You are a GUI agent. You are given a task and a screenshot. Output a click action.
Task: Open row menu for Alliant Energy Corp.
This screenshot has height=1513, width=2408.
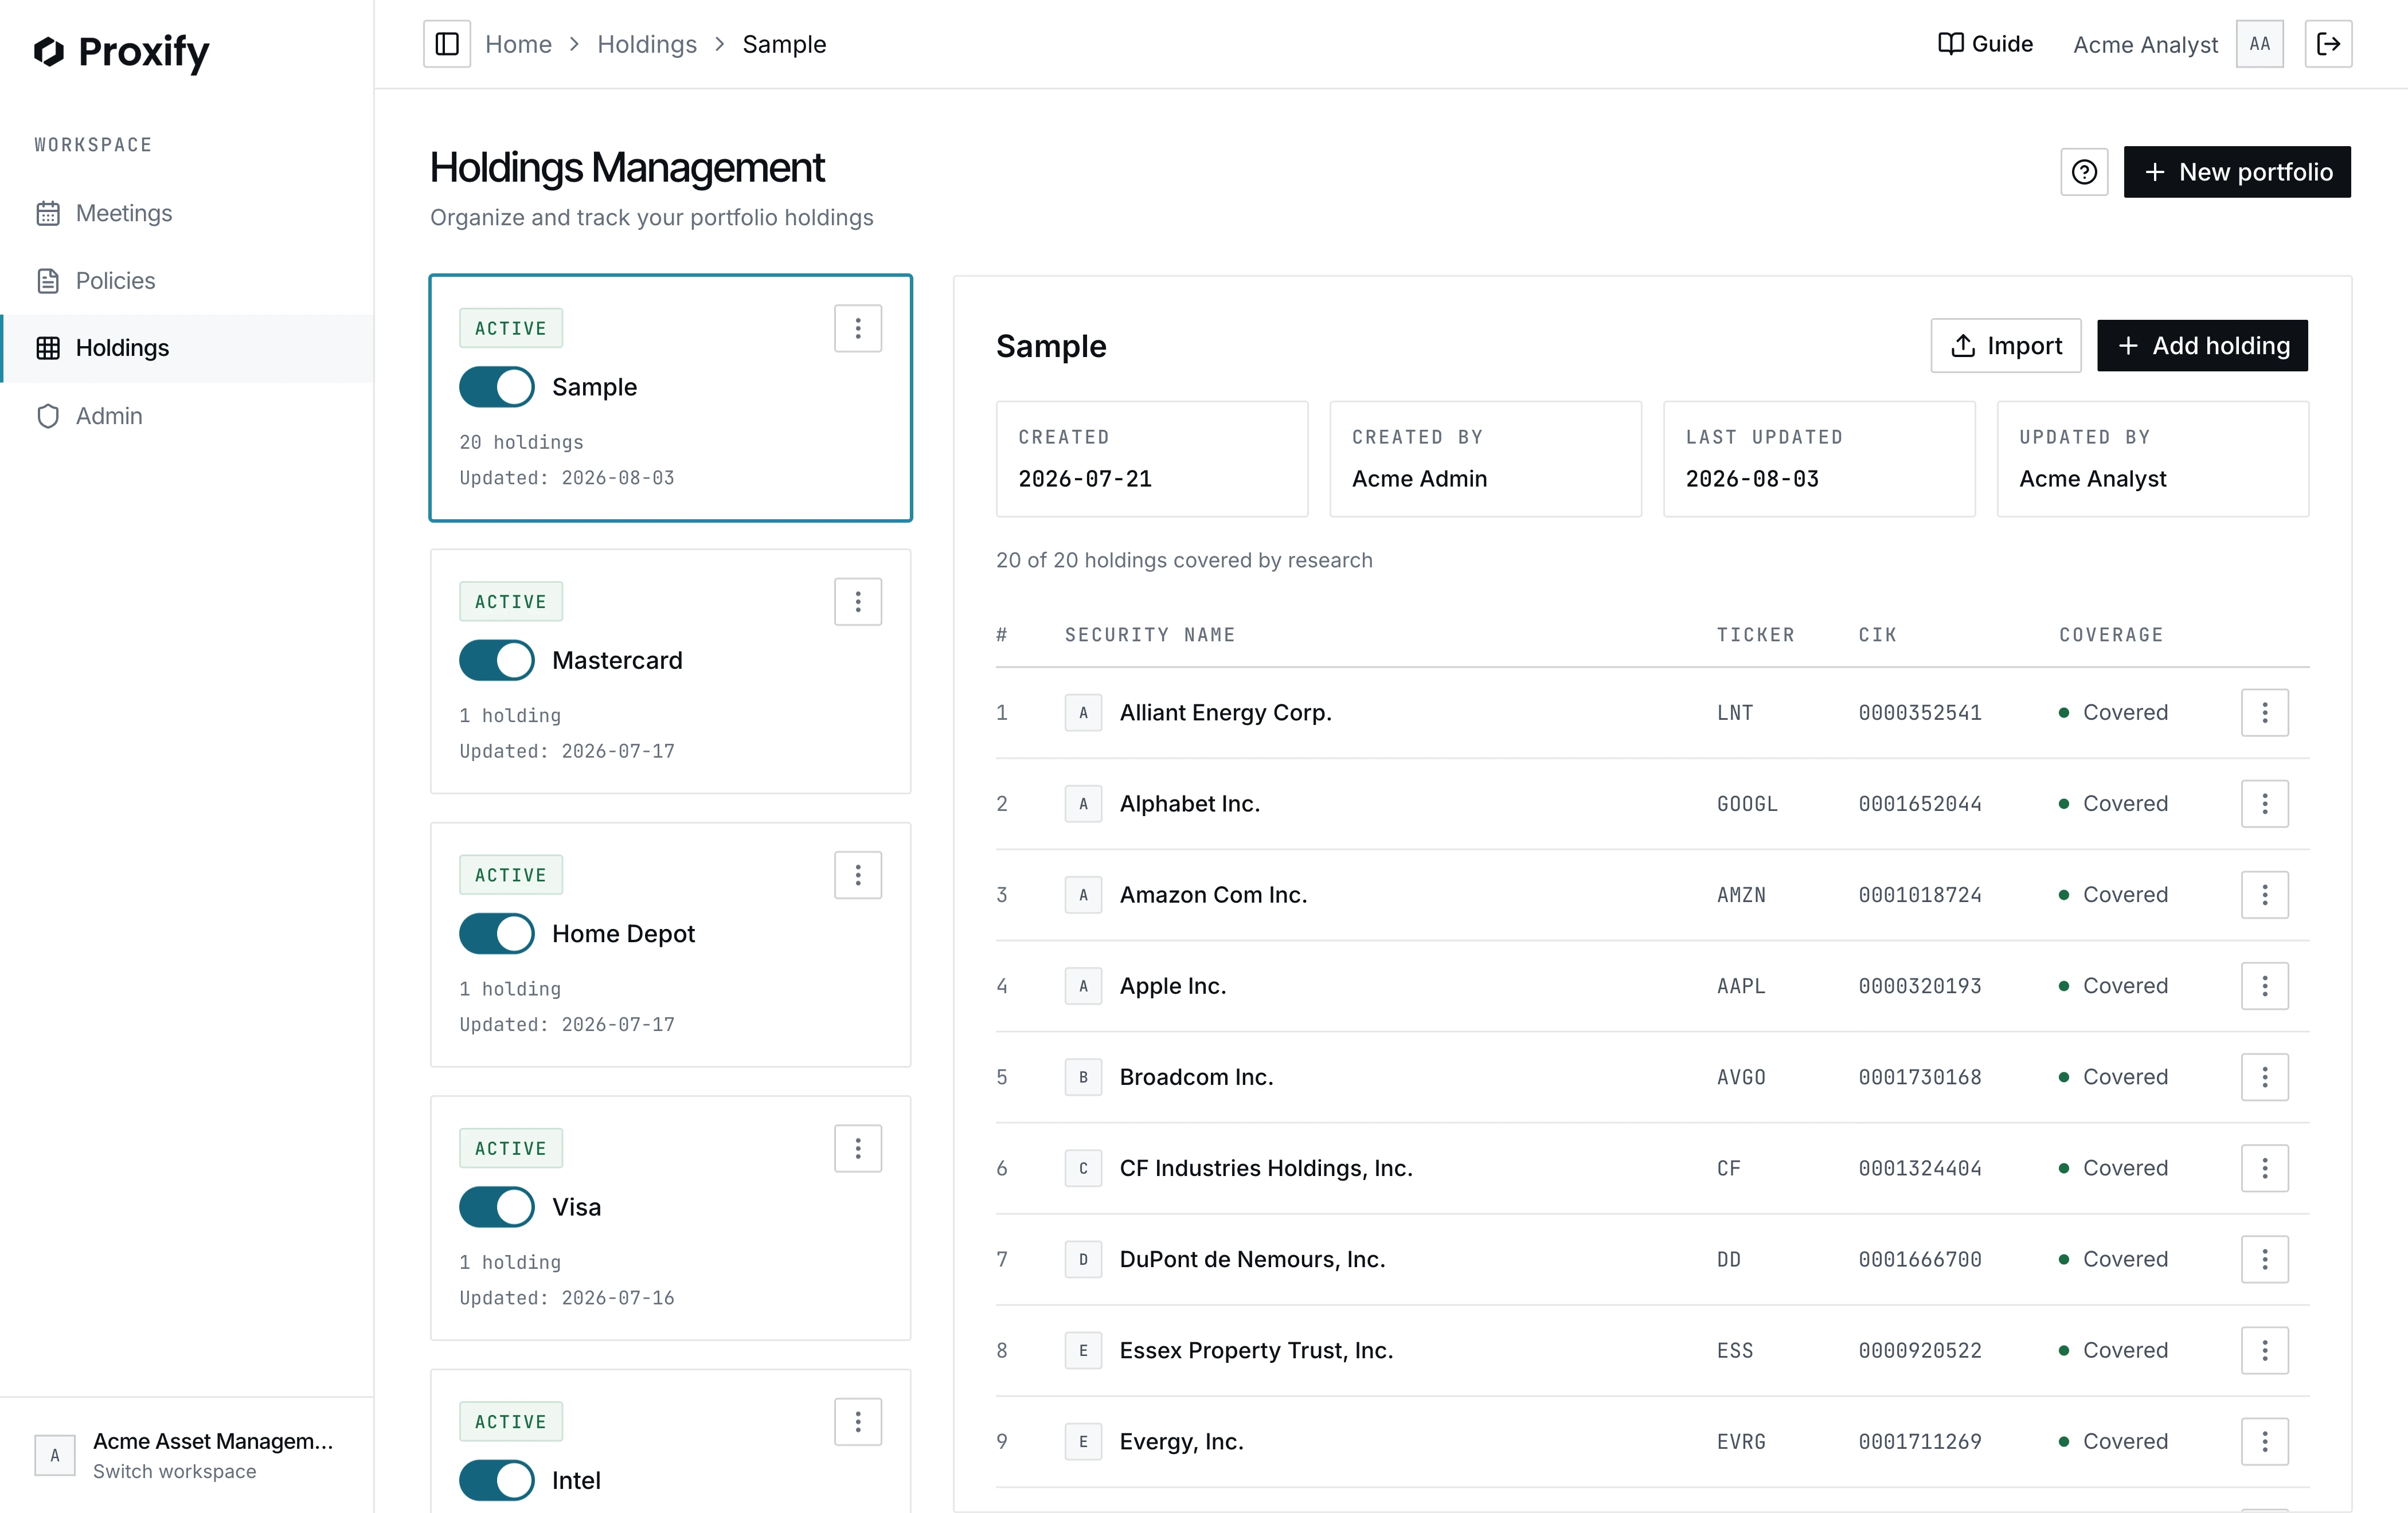pyautogui.click(x=2264, y=712)
